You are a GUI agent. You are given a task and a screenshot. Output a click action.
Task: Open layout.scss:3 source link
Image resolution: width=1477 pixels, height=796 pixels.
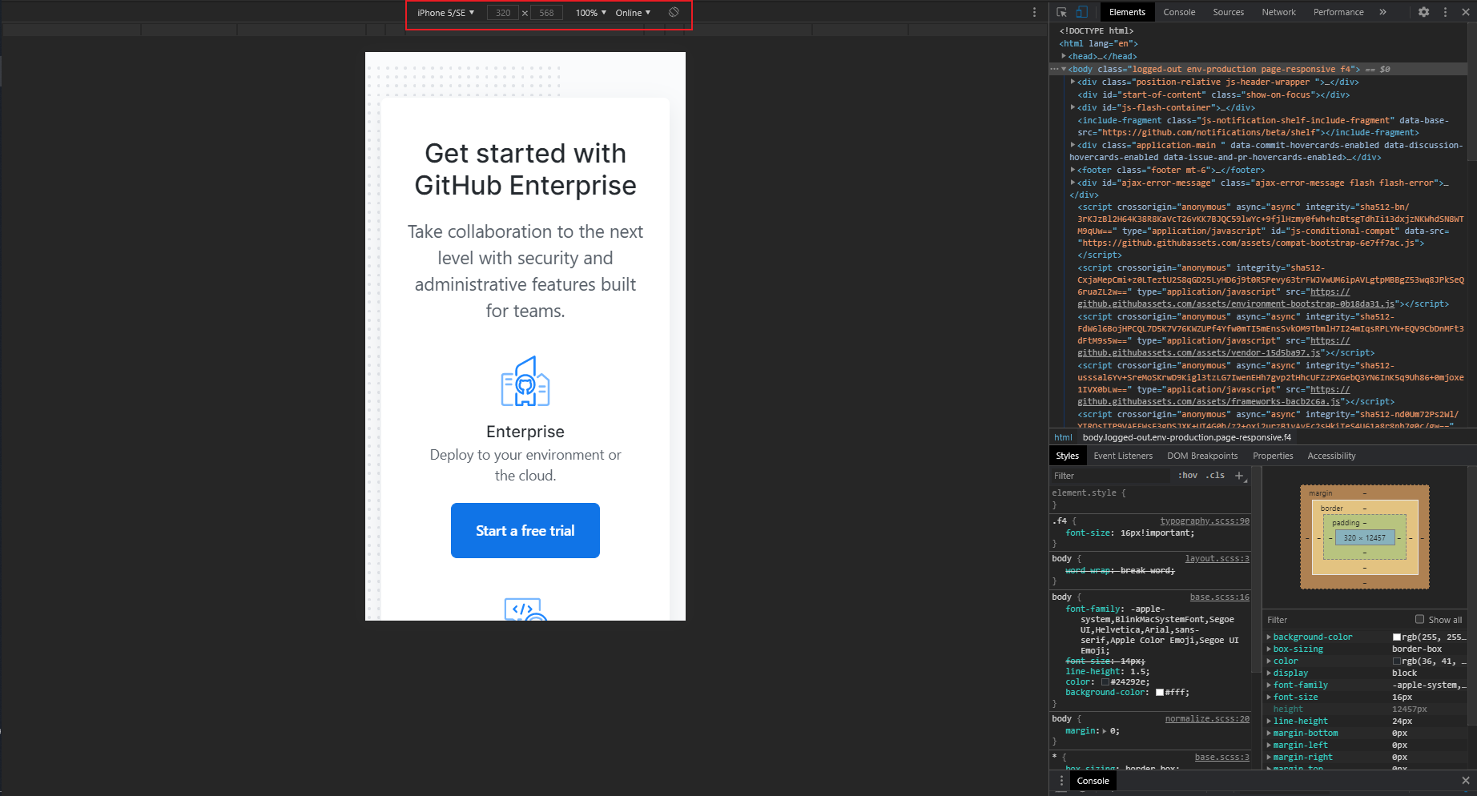pos(1217,559)
